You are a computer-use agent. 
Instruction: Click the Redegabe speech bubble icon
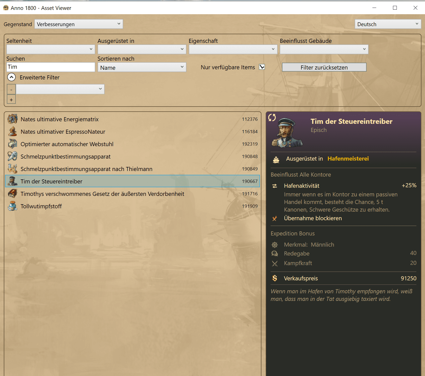(275, 253)
